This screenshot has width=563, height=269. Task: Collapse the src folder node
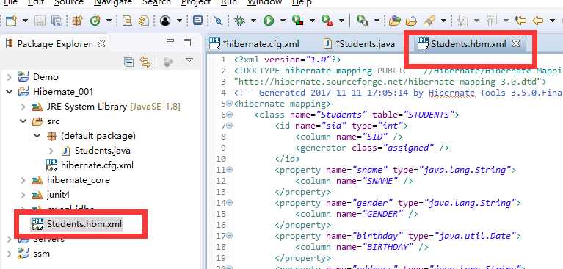(x=23, y=121)
